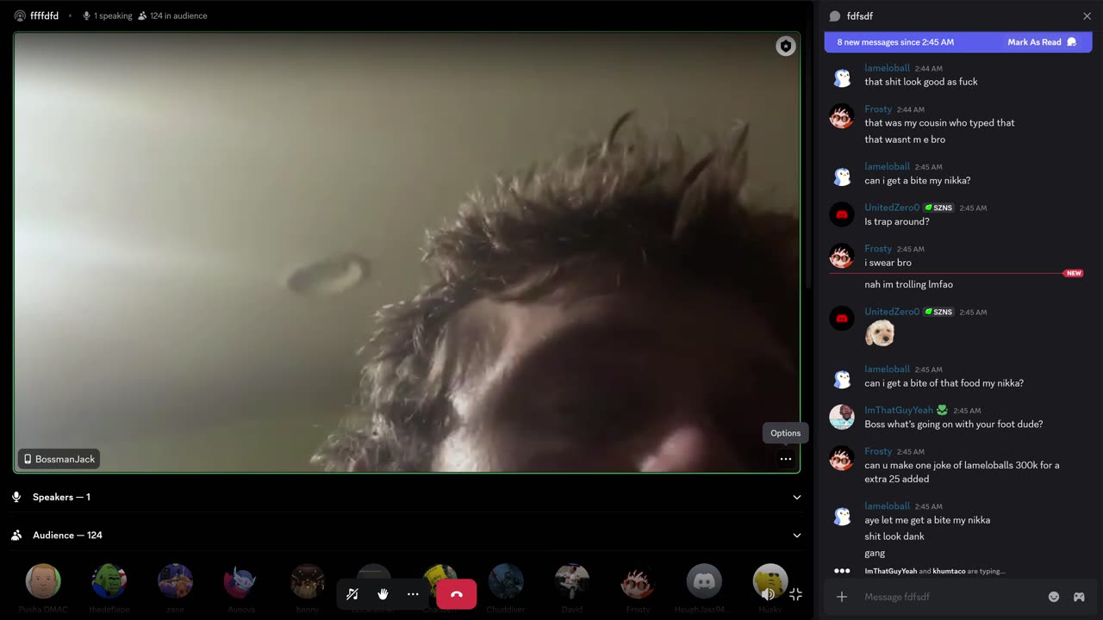Screen dimensions: 1103x620
Task: Click the message 'Is trap around?'
Action: (897, 221)
